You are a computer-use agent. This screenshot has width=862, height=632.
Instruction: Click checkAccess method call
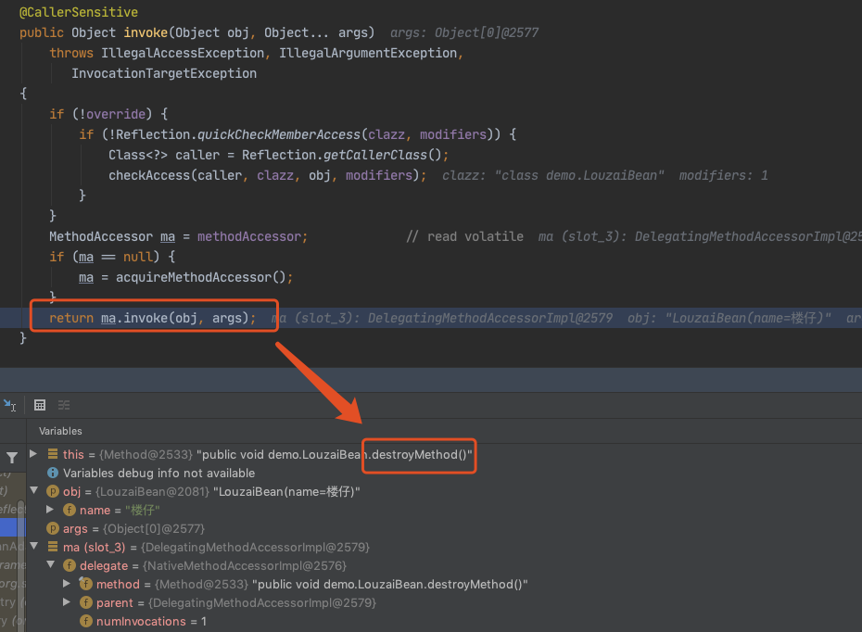point(149,175)
